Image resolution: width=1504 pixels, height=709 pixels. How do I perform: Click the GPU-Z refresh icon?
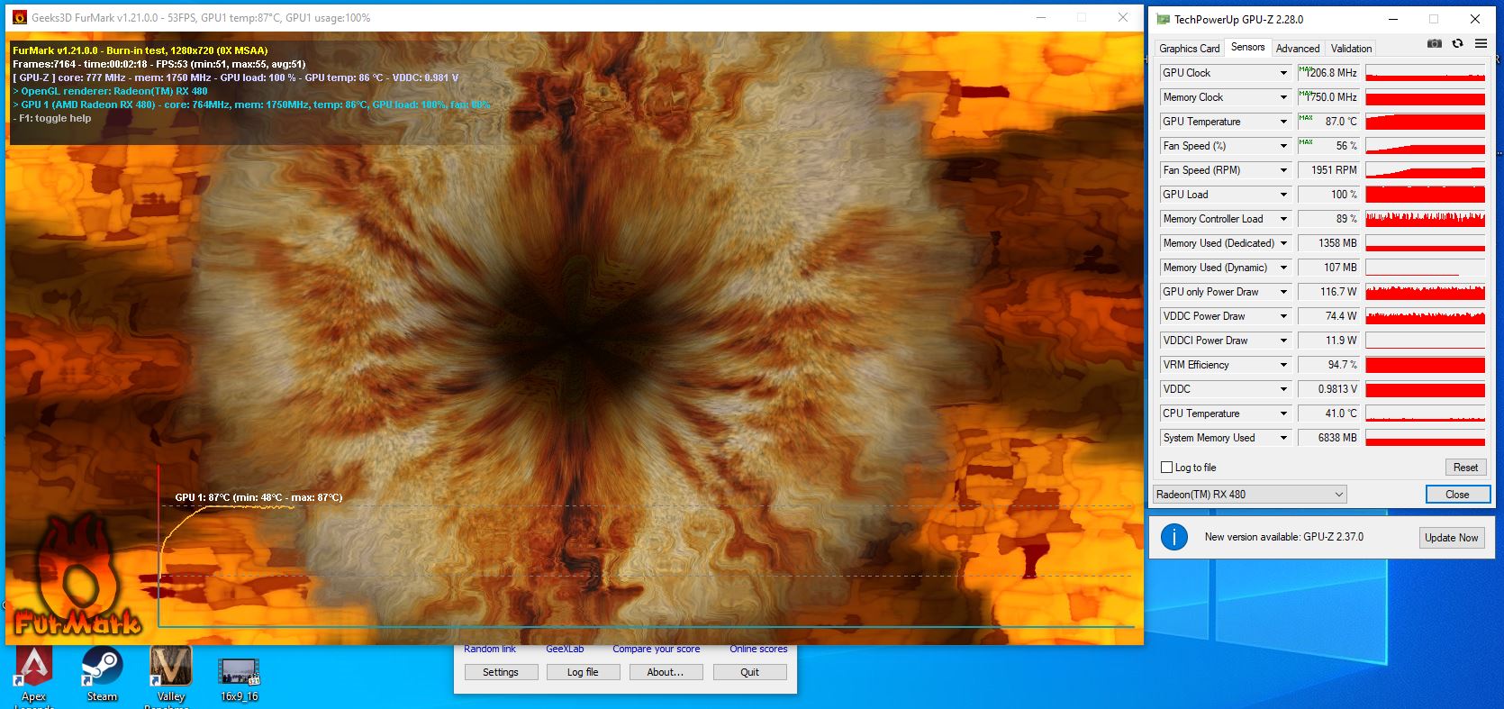(x=1457, y=43)
